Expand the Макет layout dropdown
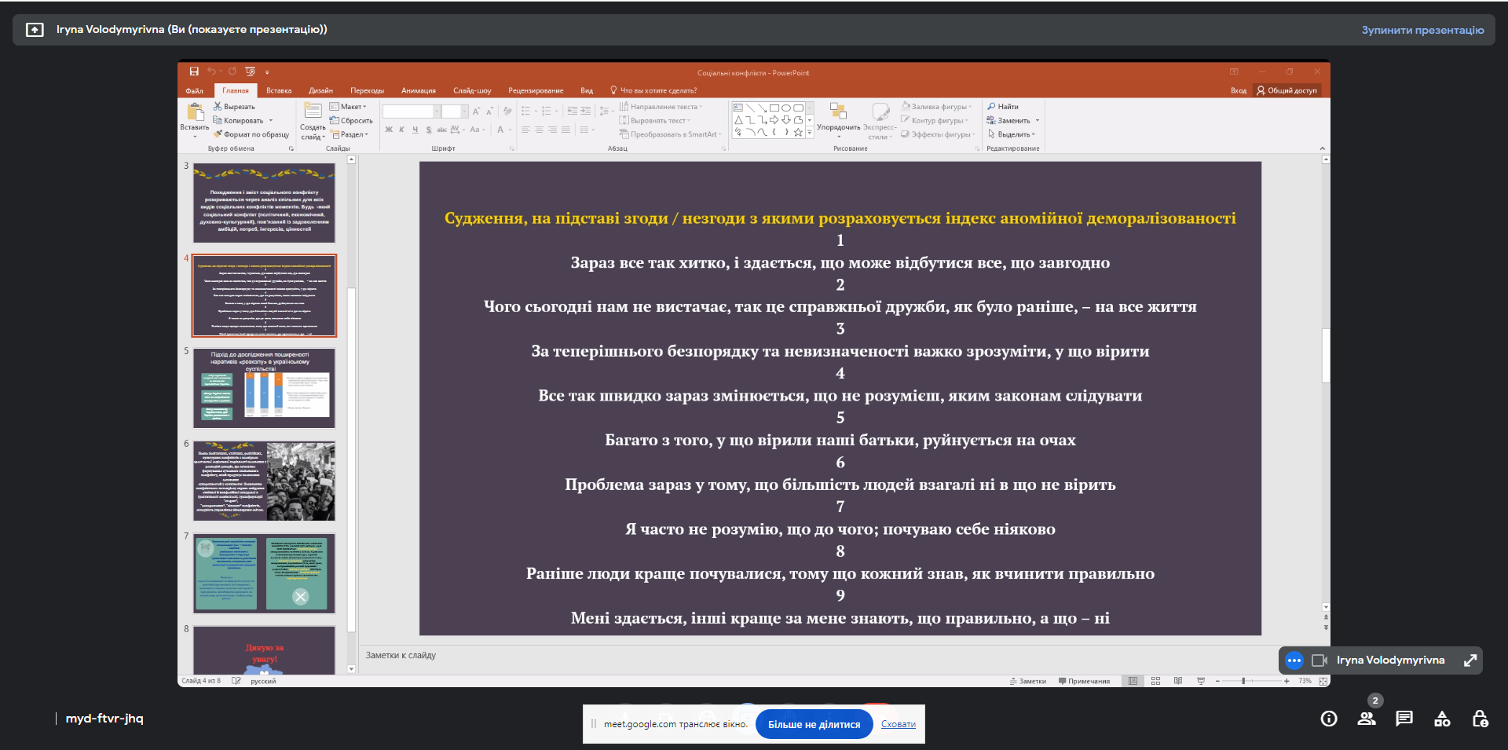Viewport: 1508px width, 750px height. tap(349, 107)
